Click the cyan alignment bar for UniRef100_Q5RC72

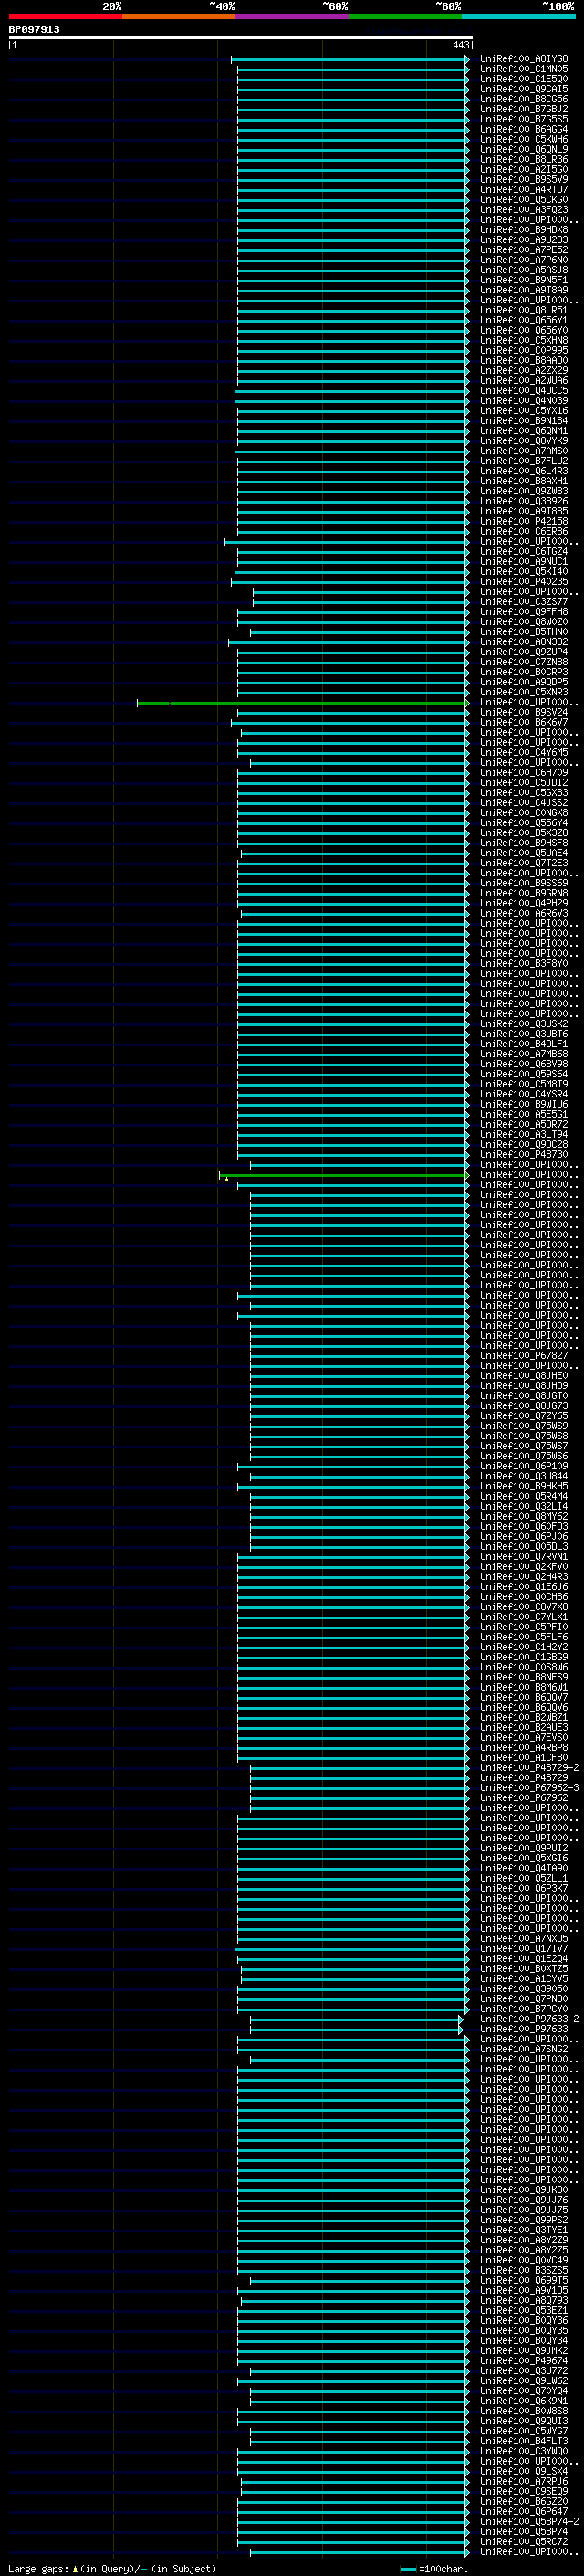point(352,2541)
